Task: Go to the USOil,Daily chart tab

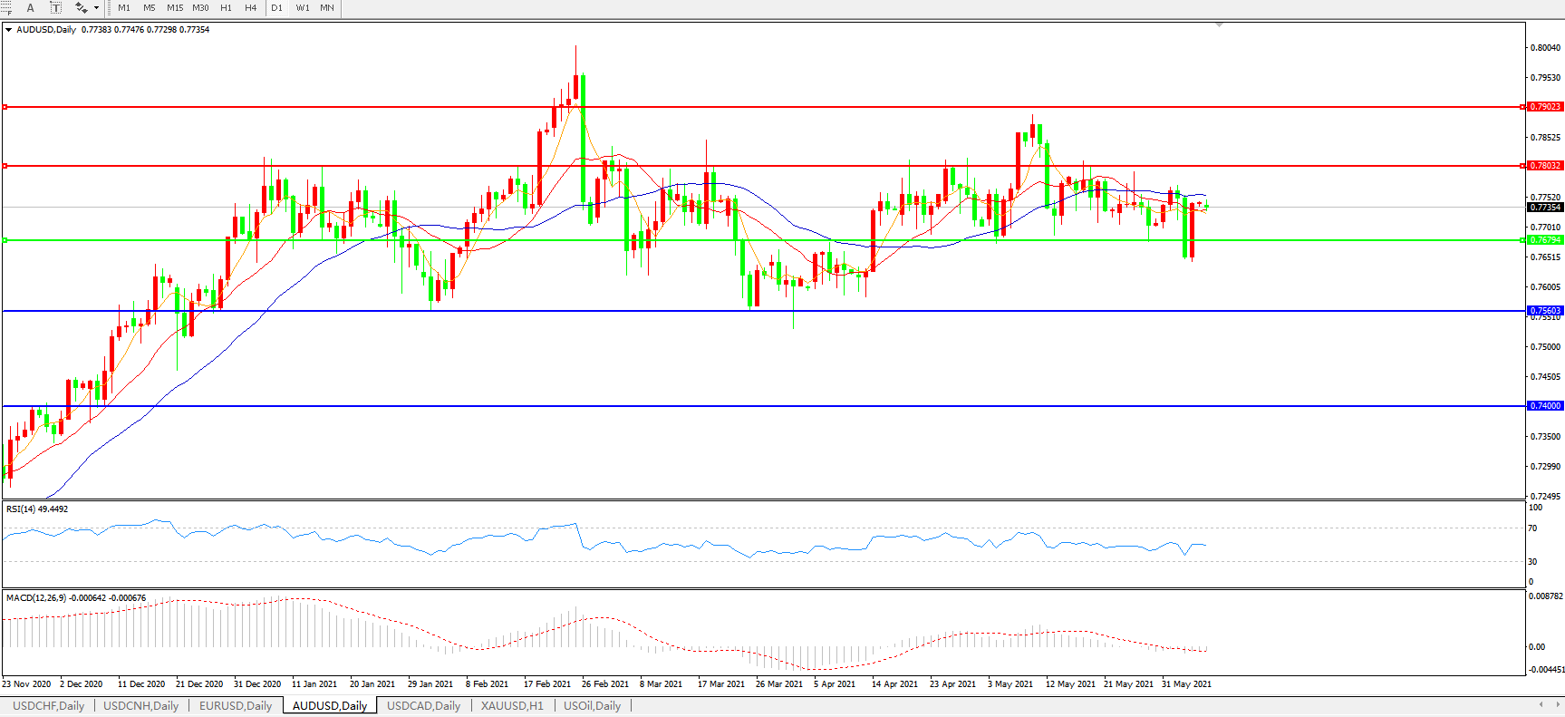Action: pyautogui.click(x=592, y=705)
